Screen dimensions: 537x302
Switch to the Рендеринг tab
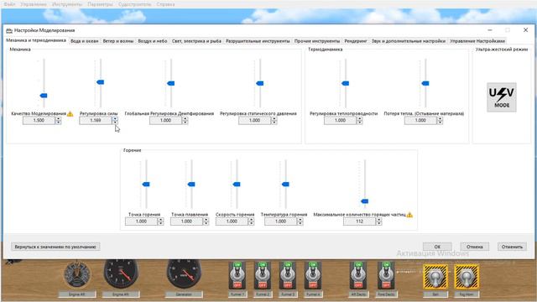356,41
